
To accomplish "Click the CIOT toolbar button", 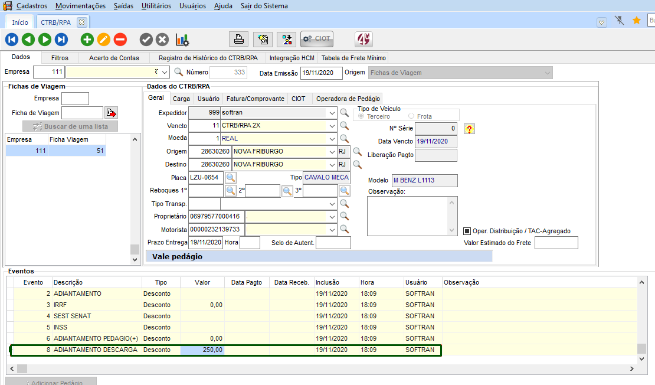I will (x=317, y=39).
